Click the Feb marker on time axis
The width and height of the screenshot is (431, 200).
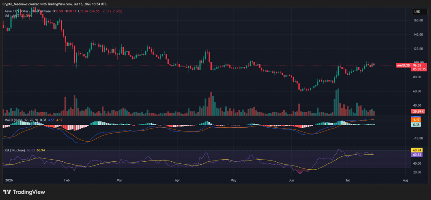[66, 180]
